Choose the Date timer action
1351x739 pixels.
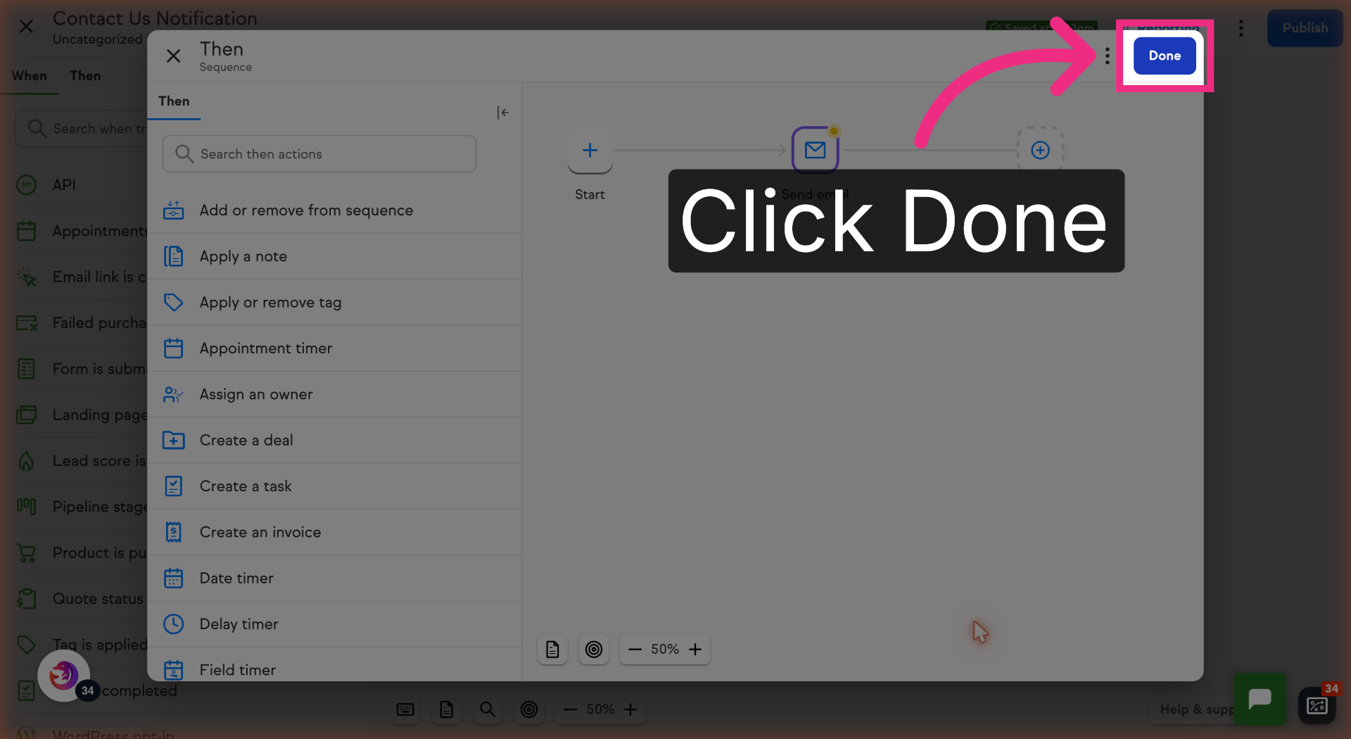[334, 579]
